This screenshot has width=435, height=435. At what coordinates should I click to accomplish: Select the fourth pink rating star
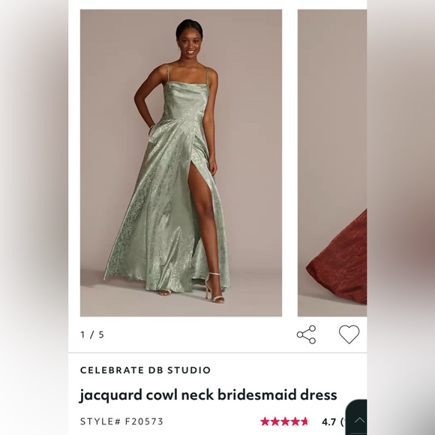coord(295,421)
